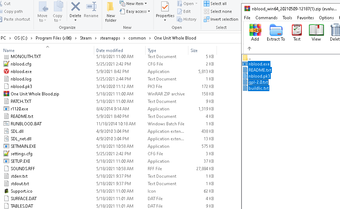Sort files by Size column header
Screen dimensions: 340x209
(x=194, y=51)
